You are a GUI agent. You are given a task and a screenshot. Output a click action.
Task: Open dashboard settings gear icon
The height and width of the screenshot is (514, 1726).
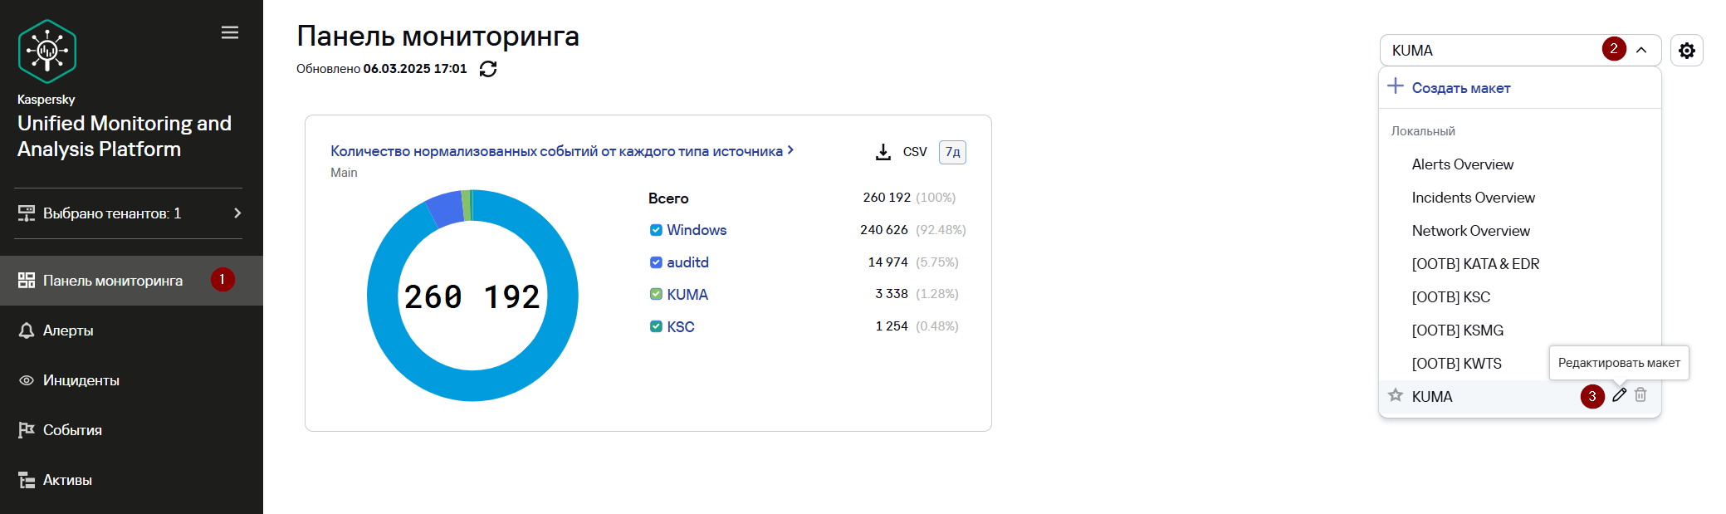[1686, 51]
